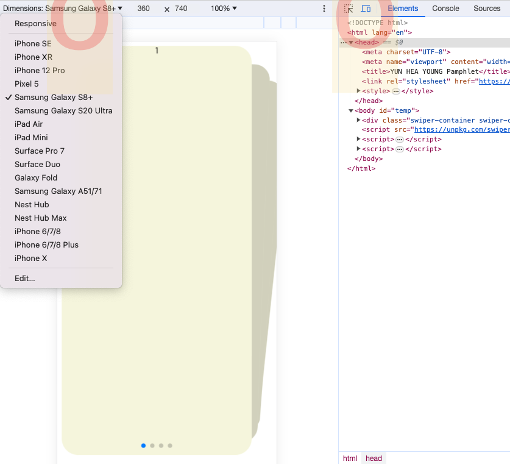The width and height of the screenshot is (510, 464).
Task: Expand the swiper-container div node
Action: [358, 120]
